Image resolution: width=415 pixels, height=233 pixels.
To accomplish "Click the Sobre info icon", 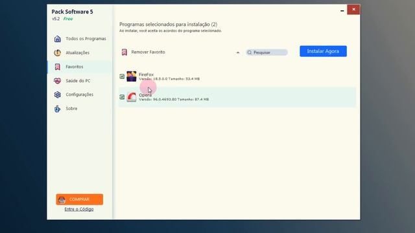I will tap(58, 109).
